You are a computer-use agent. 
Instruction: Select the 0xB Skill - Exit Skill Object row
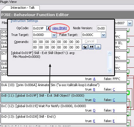[64, 98]
